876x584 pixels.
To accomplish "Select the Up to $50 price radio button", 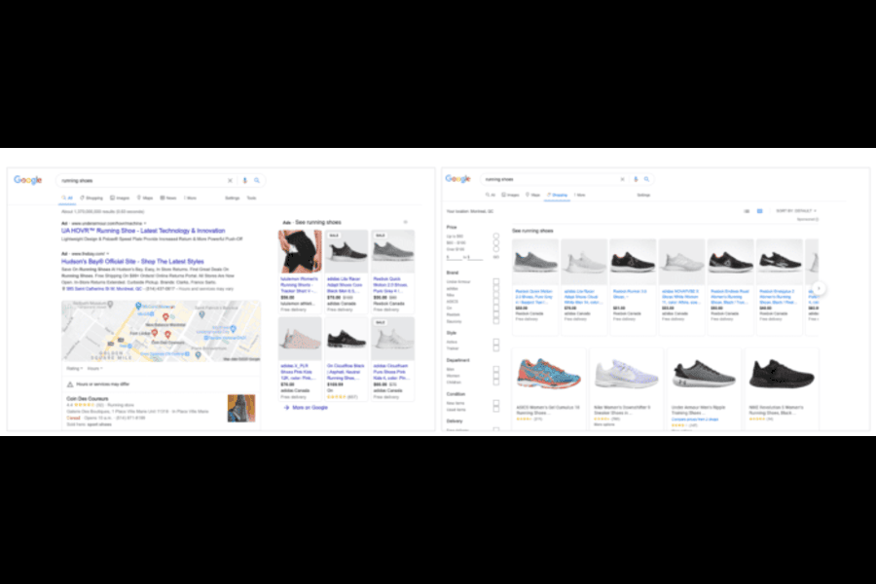I will click(495, 236).
